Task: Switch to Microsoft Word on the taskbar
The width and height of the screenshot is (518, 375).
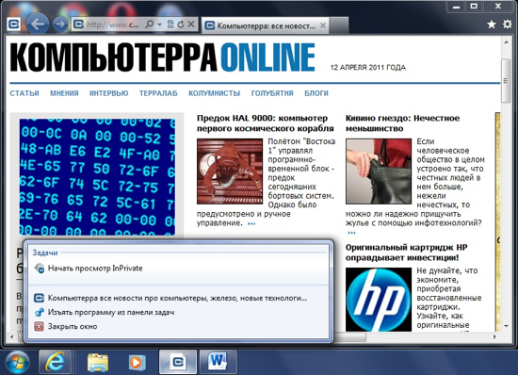Action: click(219, 362)
